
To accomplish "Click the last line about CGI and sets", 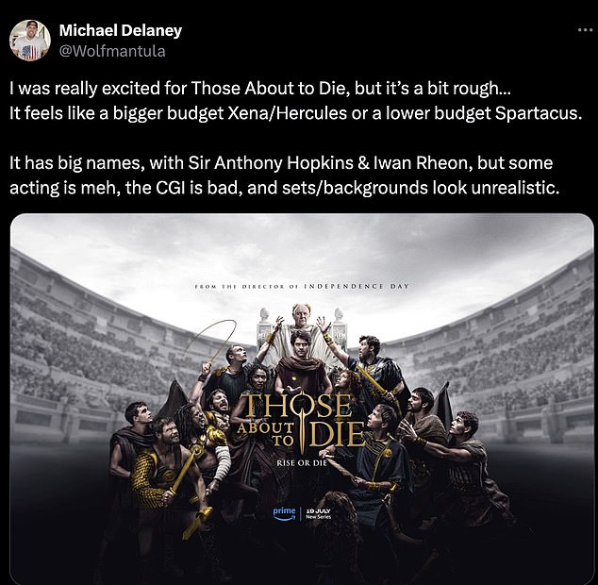I will (285, 188).
